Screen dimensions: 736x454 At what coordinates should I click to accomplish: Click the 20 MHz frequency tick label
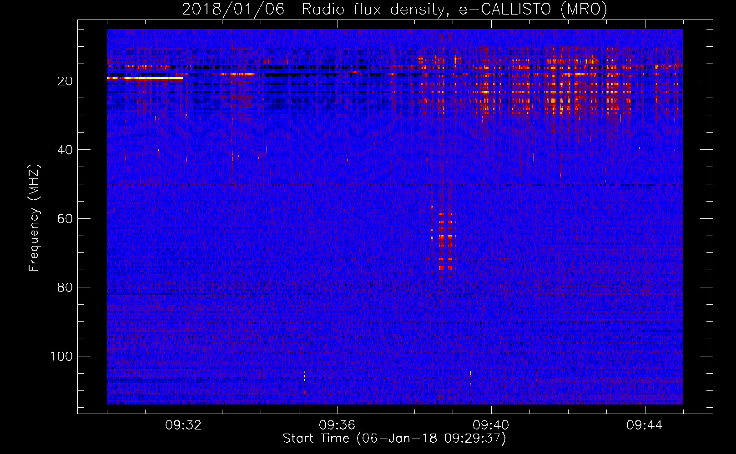66,81
